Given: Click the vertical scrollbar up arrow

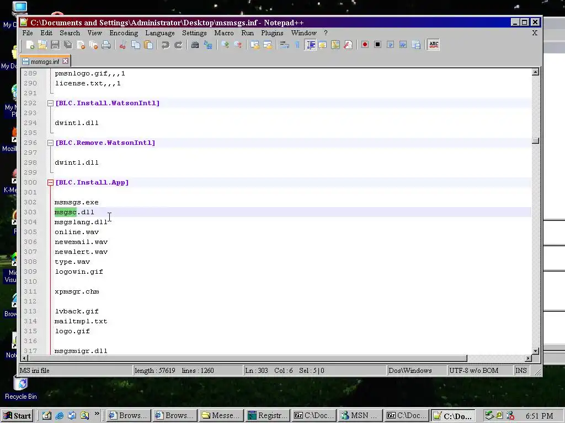Looking at the screenshot, I should click(535, 72).
